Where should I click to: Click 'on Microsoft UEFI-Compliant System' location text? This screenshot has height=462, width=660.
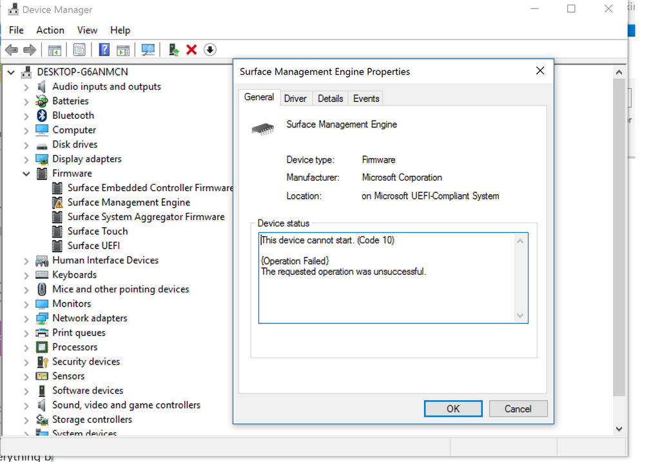pos(430,196)
